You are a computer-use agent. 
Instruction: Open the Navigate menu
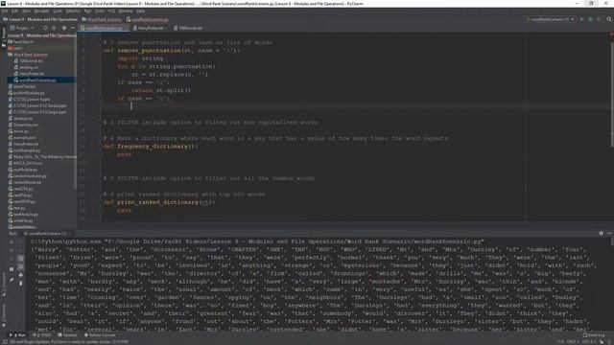click(41, 11)
